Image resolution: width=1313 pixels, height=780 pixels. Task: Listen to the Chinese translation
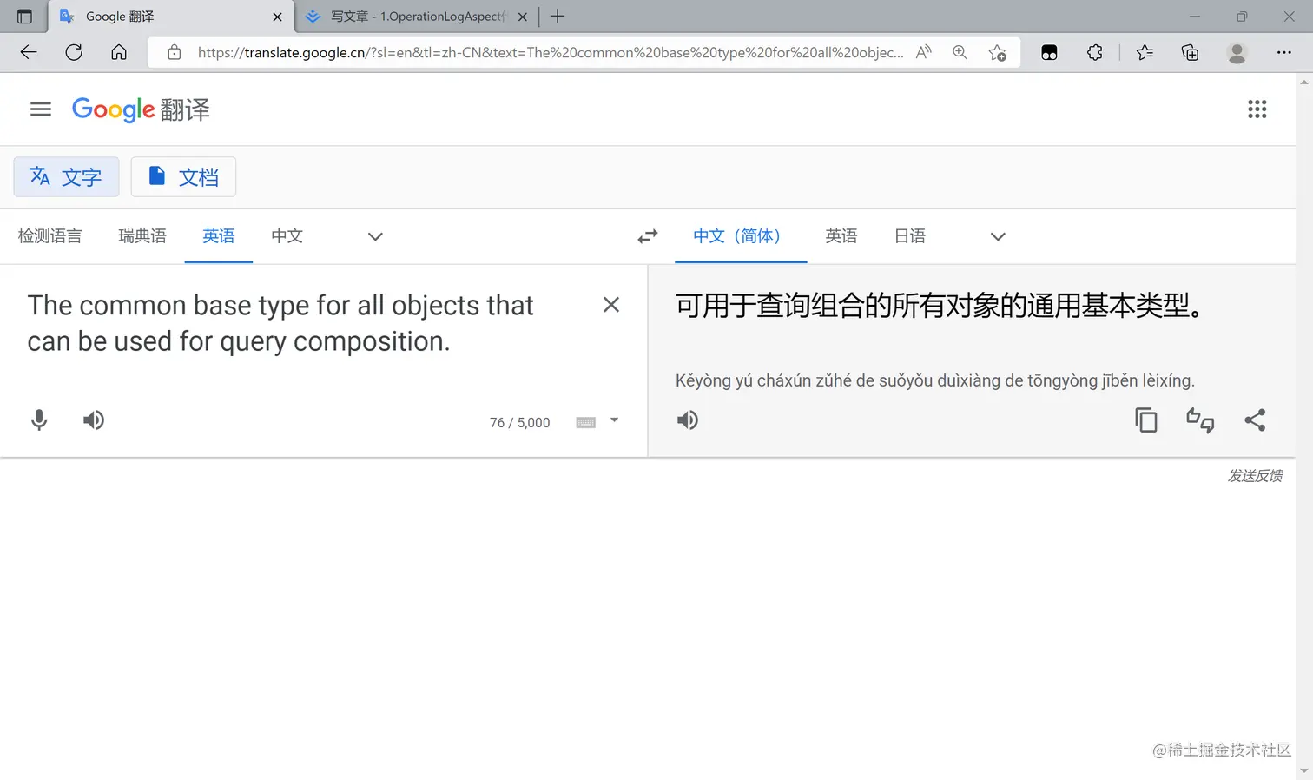click(688, 420)
